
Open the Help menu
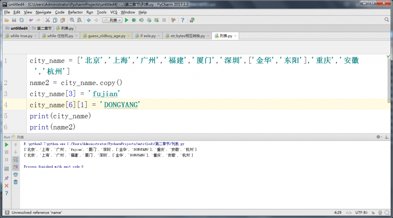(x=143, y=12)
